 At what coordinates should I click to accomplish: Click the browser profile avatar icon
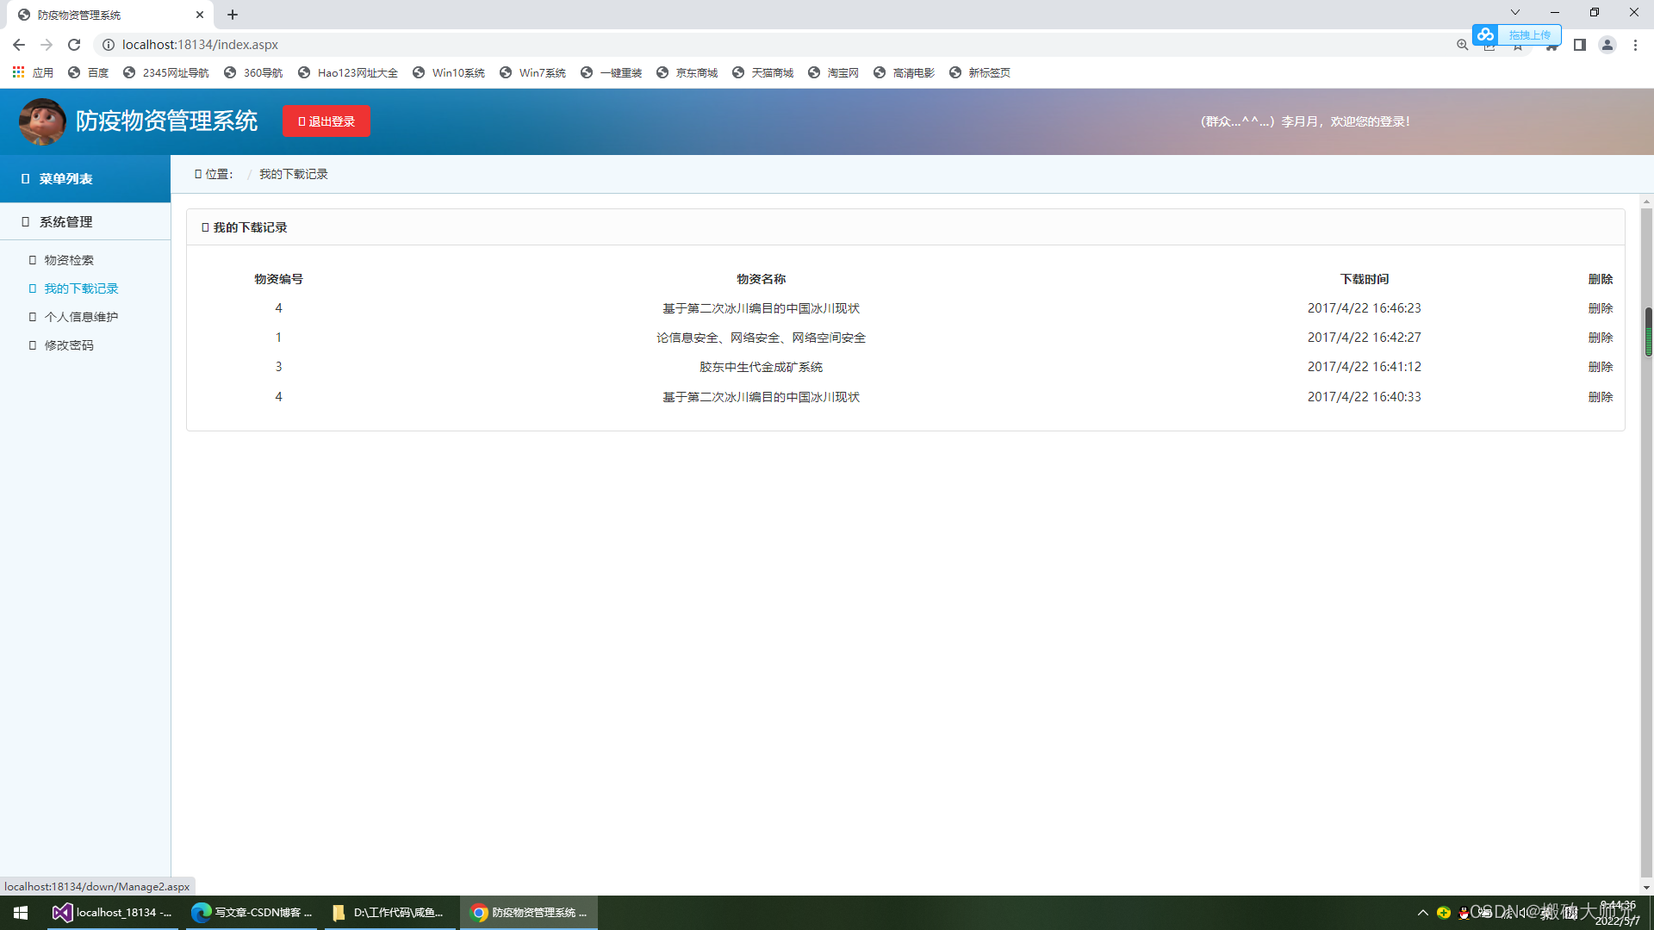1607,45
